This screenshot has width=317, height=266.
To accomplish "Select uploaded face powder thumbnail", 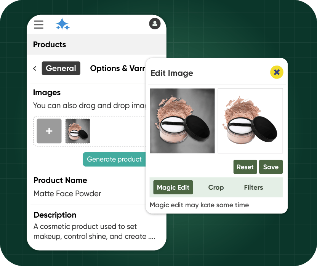I will 78,131.
